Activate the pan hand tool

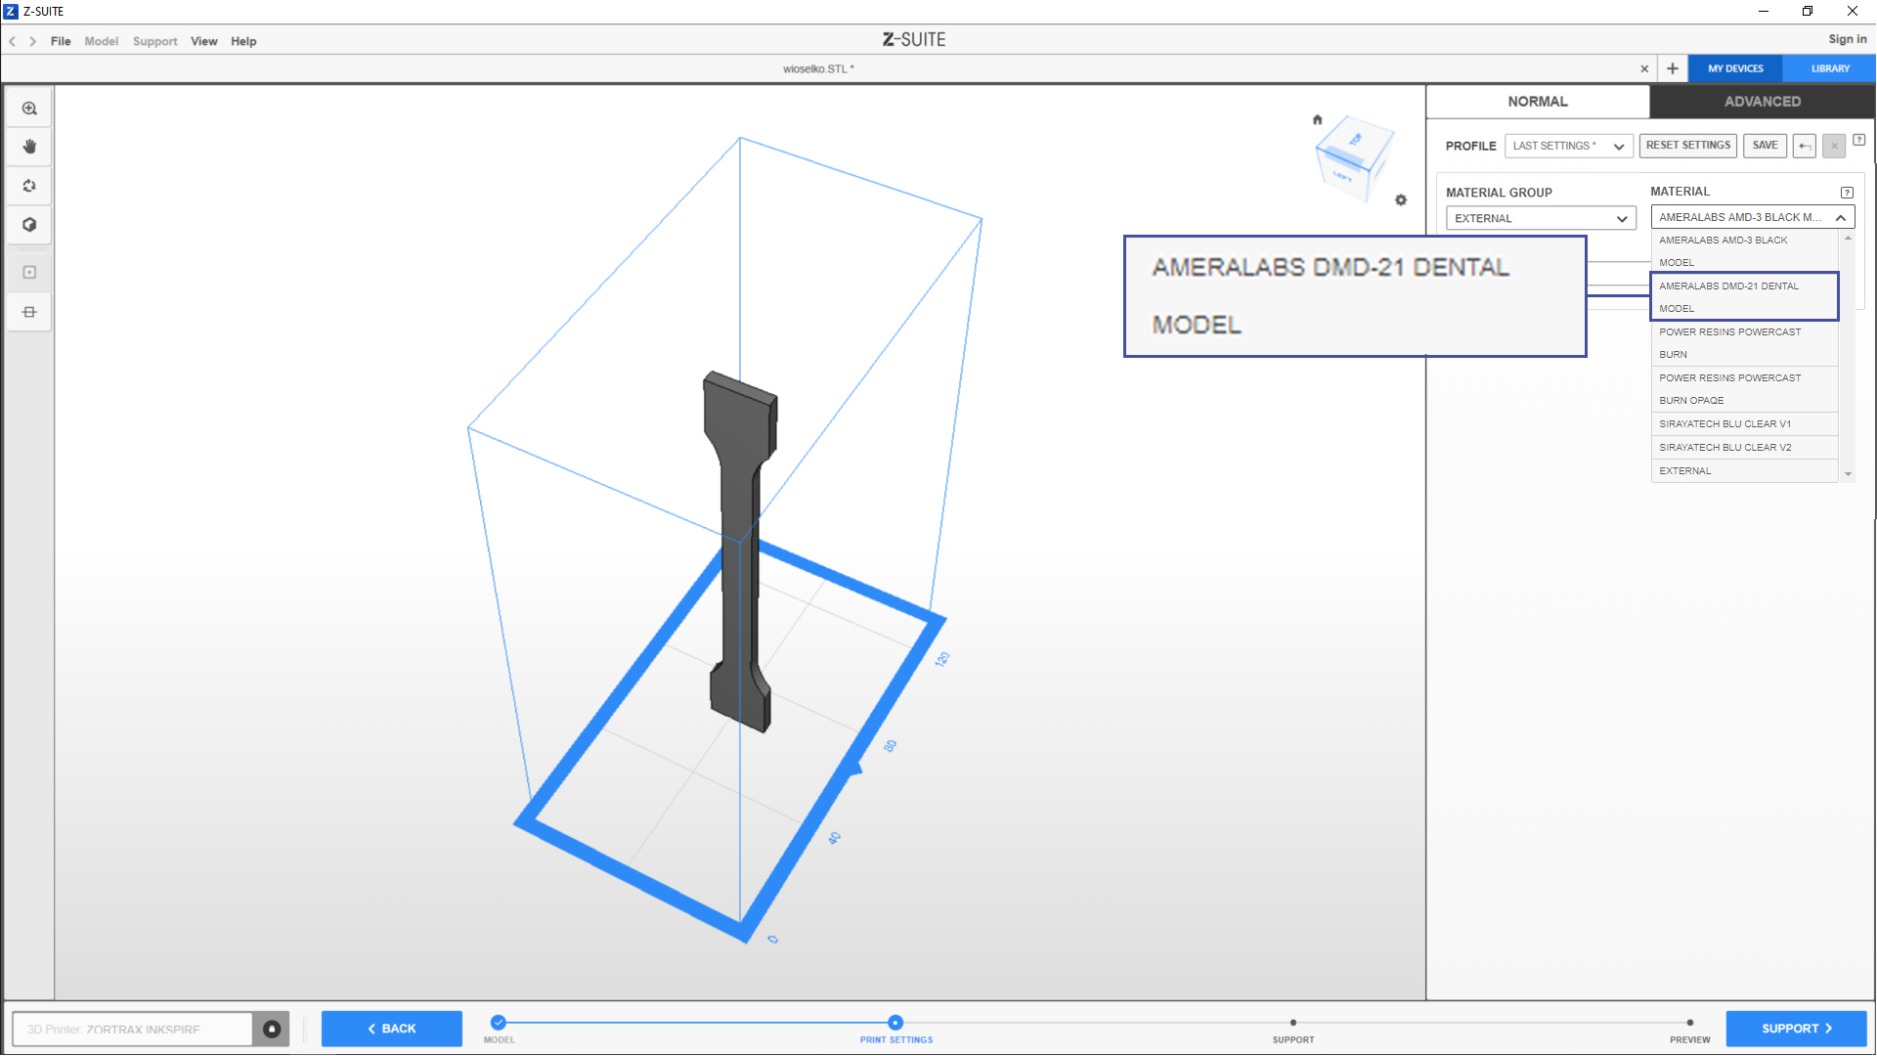tap(29, 147)
